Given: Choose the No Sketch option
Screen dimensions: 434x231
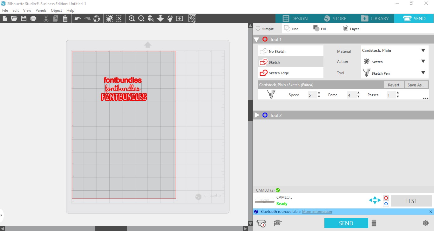Looking at the screenshot, I should click(291, 51).
